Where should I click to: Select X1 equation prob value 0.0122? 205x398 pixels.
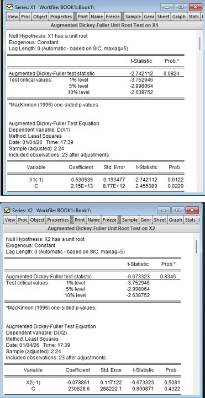176,180
